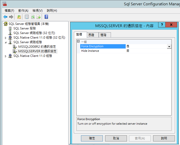Select SQL Native Client 11.0 組態 (32 位元) tree item

(39, 38)
